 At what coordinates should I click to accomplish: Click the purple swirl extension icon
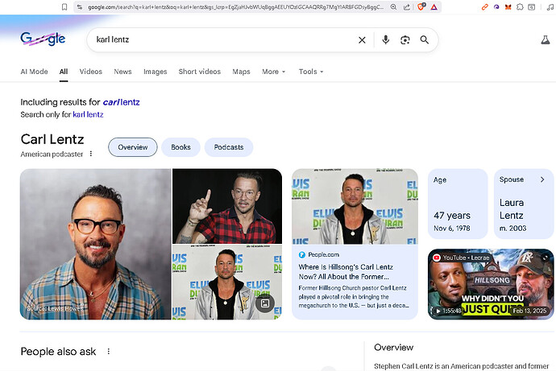pyautogui.click(x=496, y=6)
